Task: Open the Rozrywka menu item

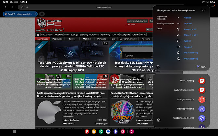Action: click(125, 34)
